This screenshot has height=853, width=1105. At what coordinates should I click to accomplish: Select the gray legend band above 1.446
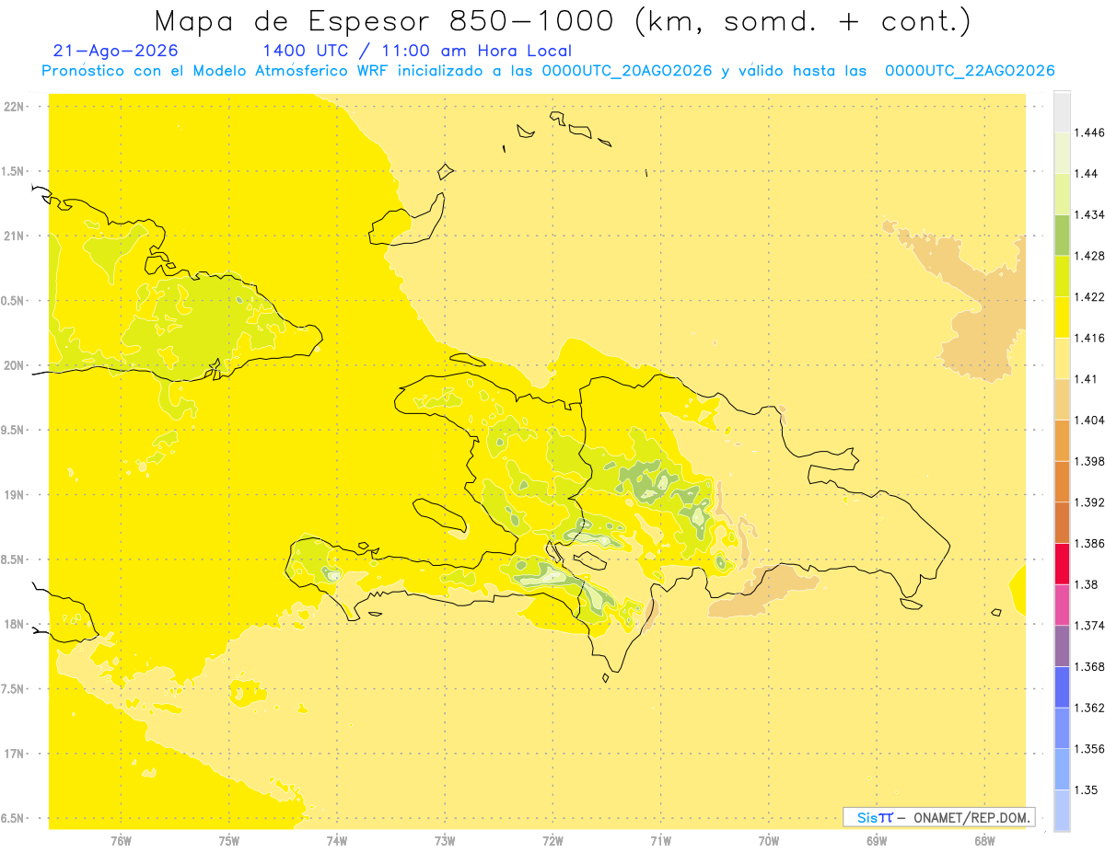click(x=1062, y=112)
